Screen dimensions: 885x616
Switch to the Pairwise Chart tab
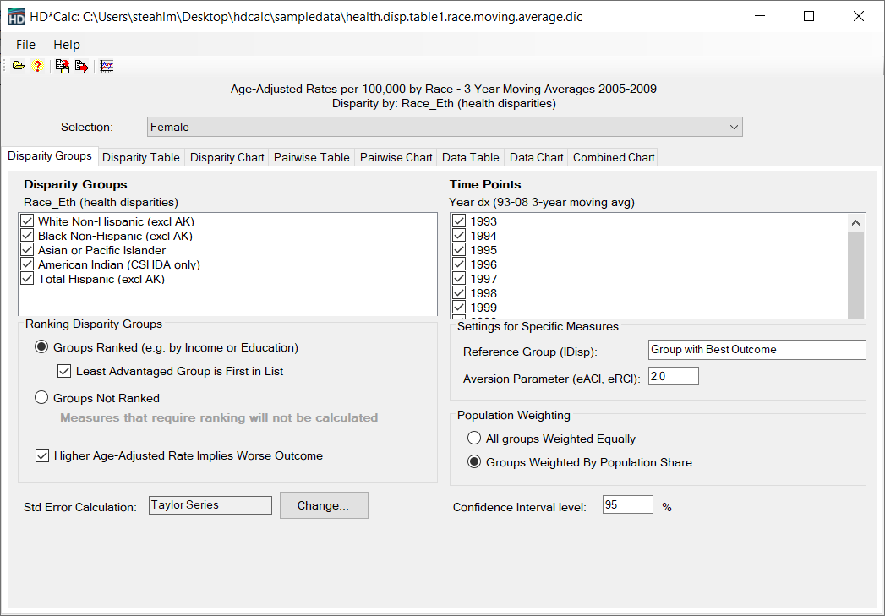coord(396,157)
